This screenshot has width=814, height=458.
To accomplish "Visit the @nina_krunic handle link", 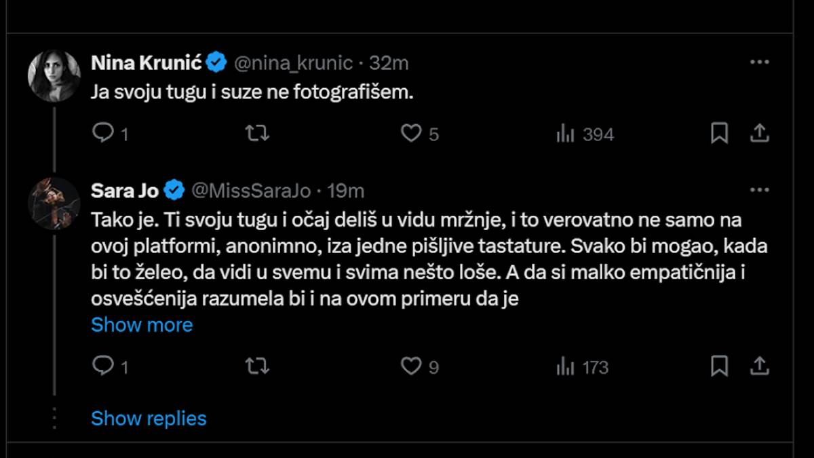I will tap(293, 63).
